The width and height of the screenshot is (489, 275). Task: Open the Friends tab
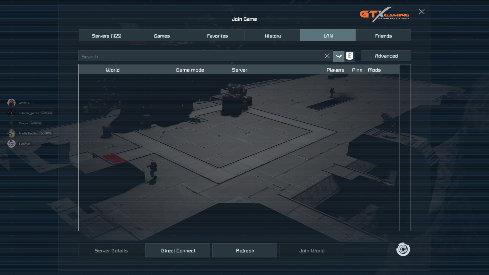(x=383, y=36)
